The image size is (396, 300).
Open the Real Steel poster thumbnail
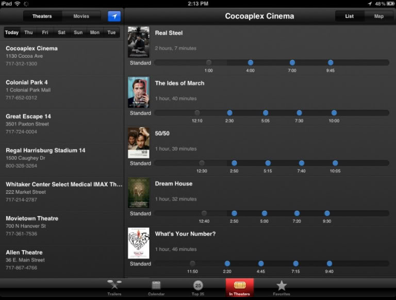pos(138,42)
